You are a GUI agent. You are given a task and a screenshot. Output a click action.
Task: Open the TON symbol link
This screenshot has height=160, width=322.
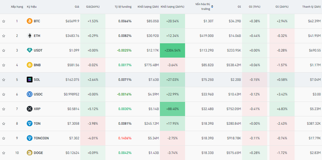pyautogui.click(x=37, y=123)
